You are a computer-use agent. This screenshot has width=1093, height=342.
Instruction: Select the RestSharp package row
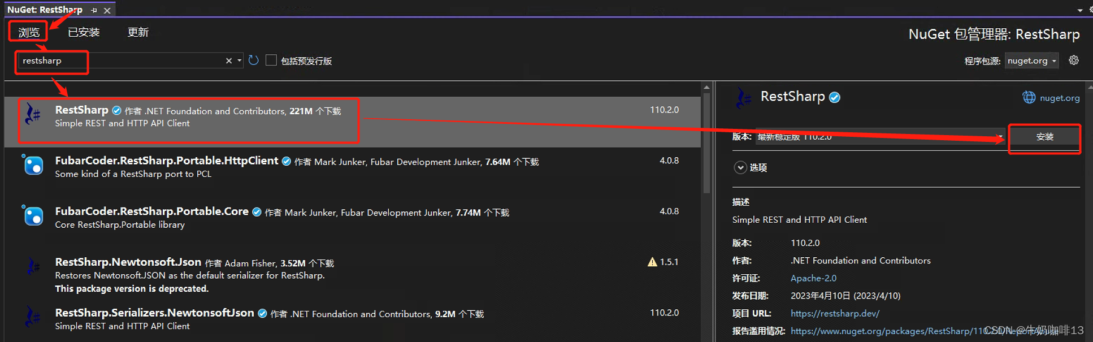click(x=353, y=122)
